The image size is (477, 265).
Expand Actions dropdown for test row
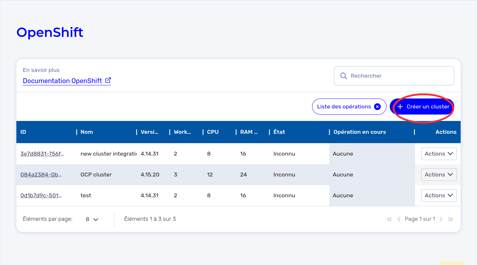439,195
